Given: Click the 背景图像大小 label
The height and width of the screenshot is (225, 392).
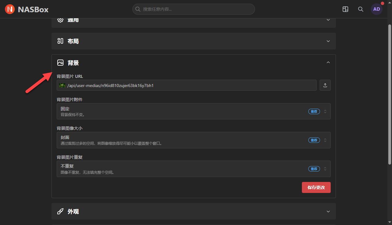Looking at the screenshot, I should tap(70, 128).
